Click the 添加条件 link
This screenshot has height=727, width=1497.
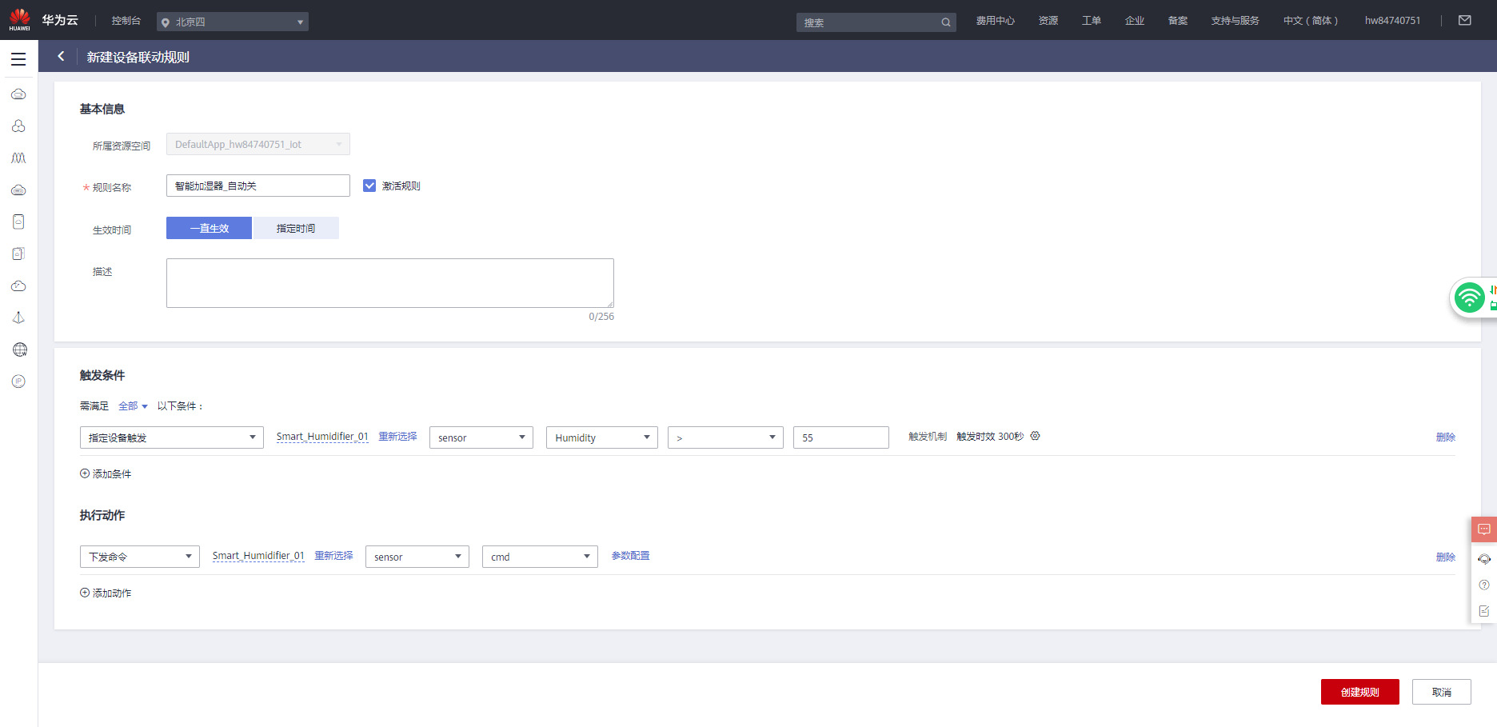pyautogui.click(x=112, y=474)
